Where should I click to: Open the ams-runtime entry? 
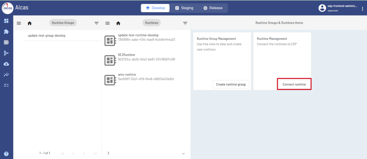[127, 75]
